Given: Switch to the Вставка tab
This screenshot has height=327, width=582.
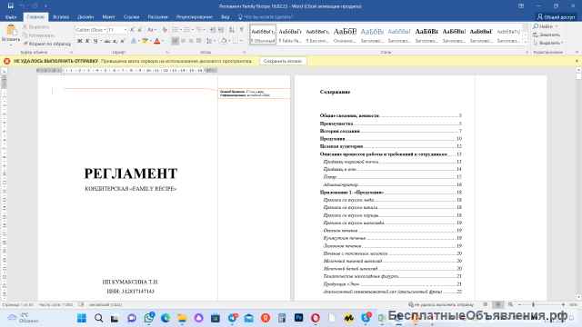Looking at the screenshot, I should click(61, 17).
